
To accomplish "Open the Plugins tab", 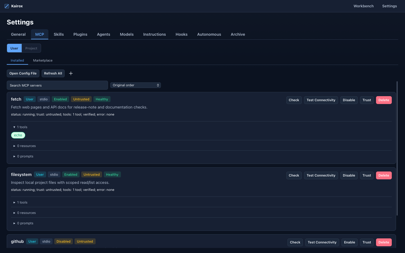I will pos(80,34).
